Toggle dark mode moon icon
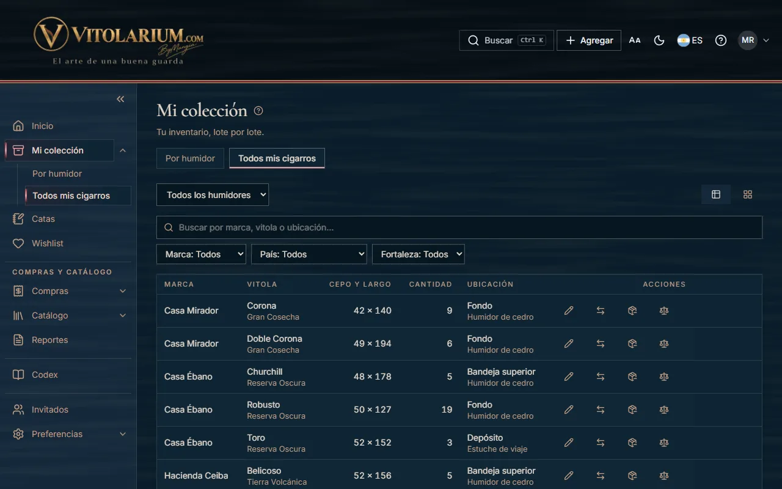This screenshot has width=782, height=489. 659,40
